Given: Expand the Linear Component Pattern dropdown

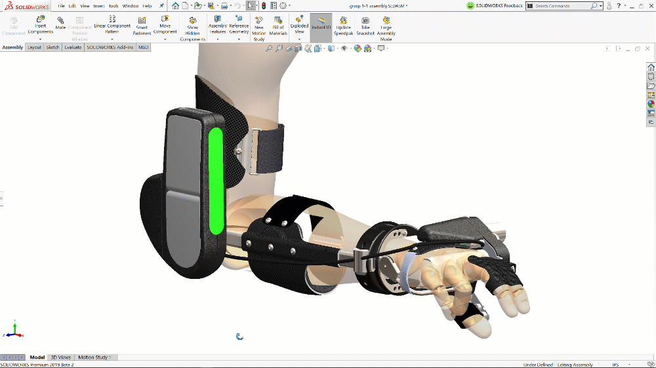Looking at the screenshot, I should 112,39.
